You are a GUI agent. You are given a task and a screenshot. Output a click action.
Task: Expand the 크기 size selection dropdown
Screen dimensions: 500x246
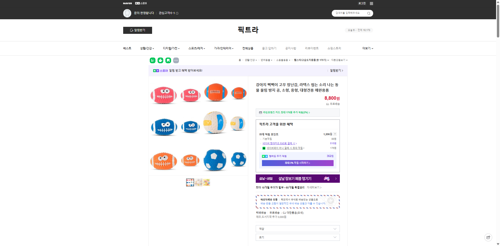[297, 237]
